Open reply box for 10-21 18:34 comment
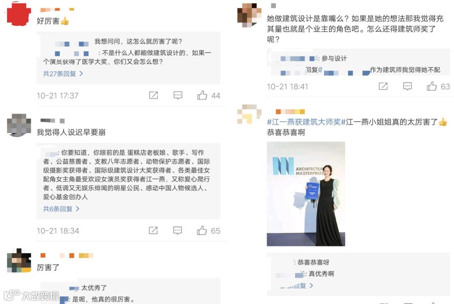 pos(177,230)
